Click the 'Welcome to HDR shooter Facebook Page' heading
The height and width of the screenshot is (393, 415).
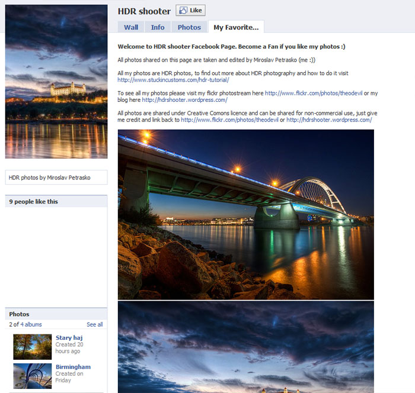point(232,47)
